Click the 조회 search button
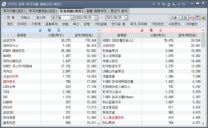 (184, 18)
